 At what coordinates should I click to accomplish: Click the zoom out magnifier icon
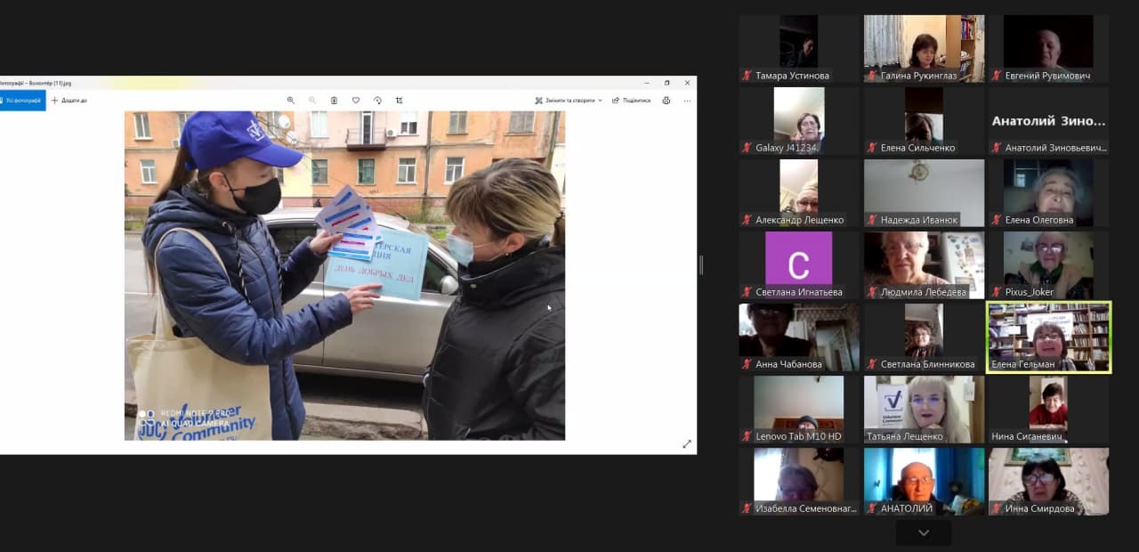[x=312, y=101]
